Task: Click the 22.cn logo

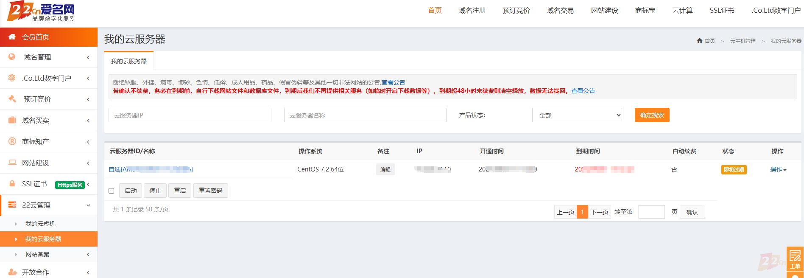Action: click(41, 11)
